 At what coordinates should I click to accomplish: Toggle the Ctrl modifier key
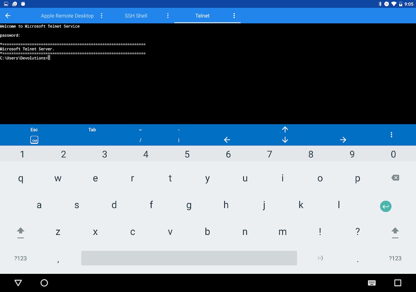pyautogui.click(x=34, y=140)
